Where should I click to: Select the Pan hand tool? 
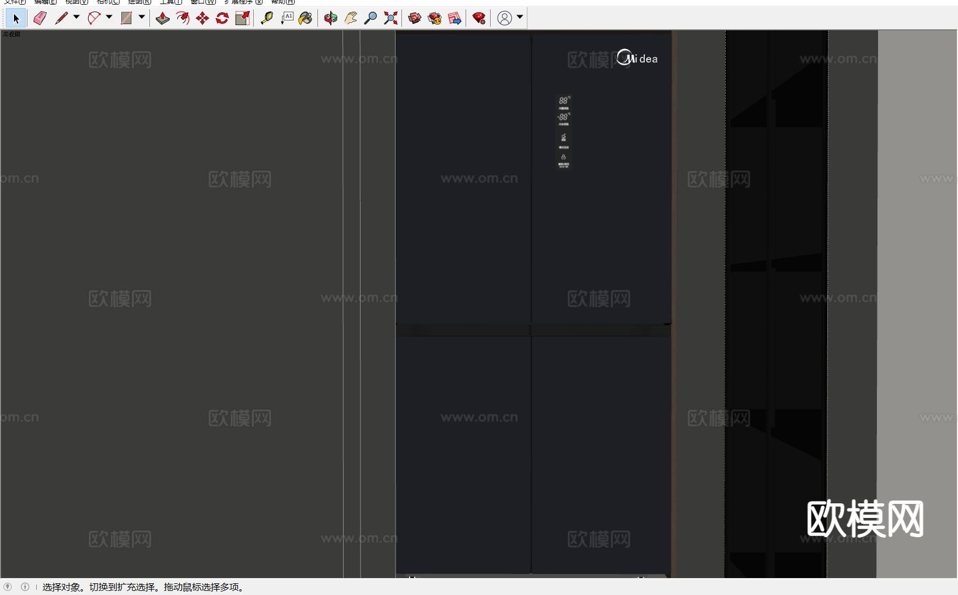[351, 19]
